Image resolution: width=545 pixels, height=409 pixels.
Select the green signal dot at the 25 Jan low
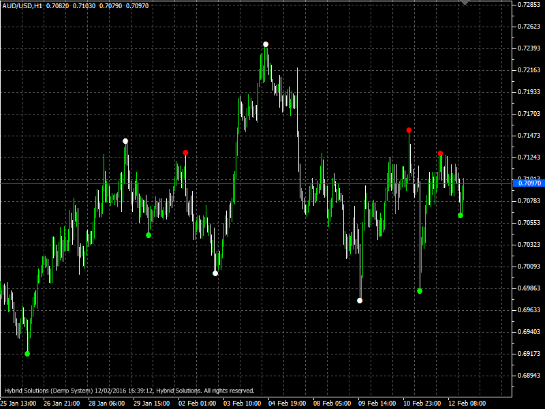(27, 354)
